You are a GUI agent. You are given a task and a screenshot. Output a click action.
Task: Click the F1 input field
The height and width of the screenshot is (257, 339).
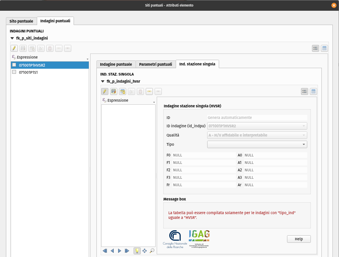[204, 162]
